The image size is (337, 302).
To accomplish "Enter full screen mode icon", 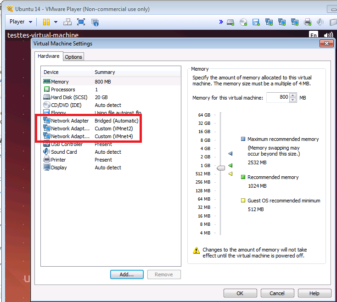I will [81, 22].
